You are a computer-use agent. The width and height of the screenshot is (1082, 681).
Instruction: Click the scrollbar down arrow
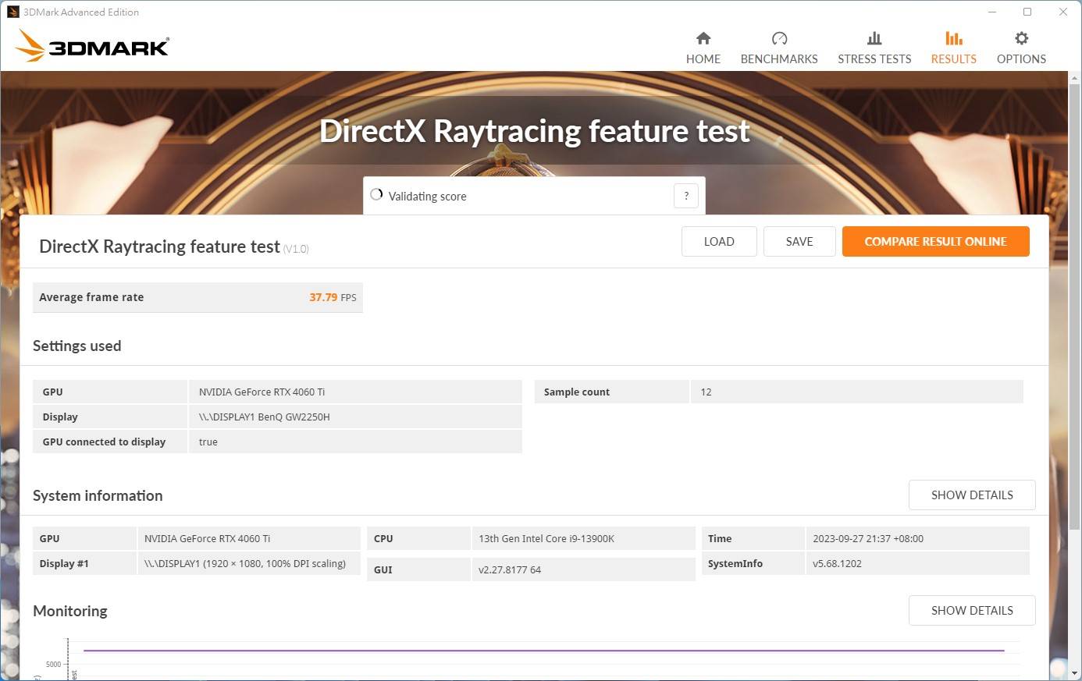pos(1074,672)
